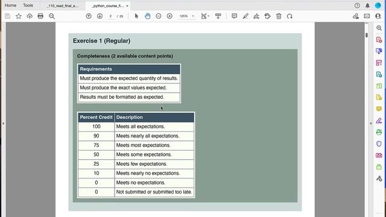Screen dimensions: 386x217
Task: Click the 'Exercise 1 (Regular)' heading
Action: click(x=101, y=41)
